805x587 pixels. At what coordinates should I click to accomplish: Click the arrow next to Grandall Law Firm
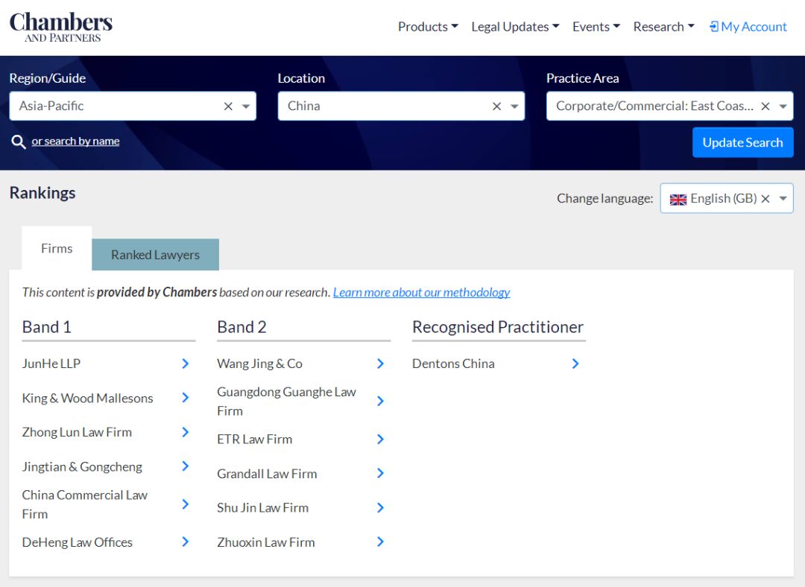(380, 473)
